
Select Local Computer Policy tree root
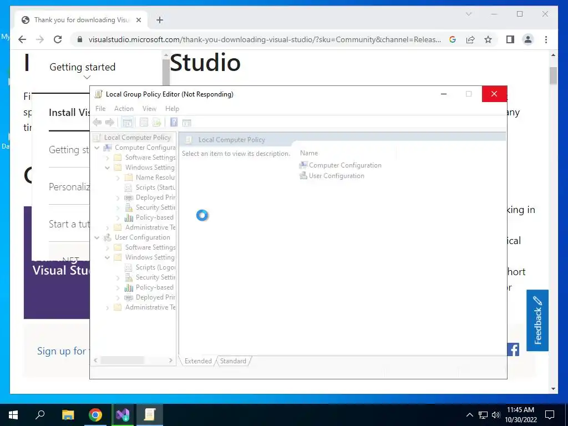pyautogui.click(x=138, y=138)
